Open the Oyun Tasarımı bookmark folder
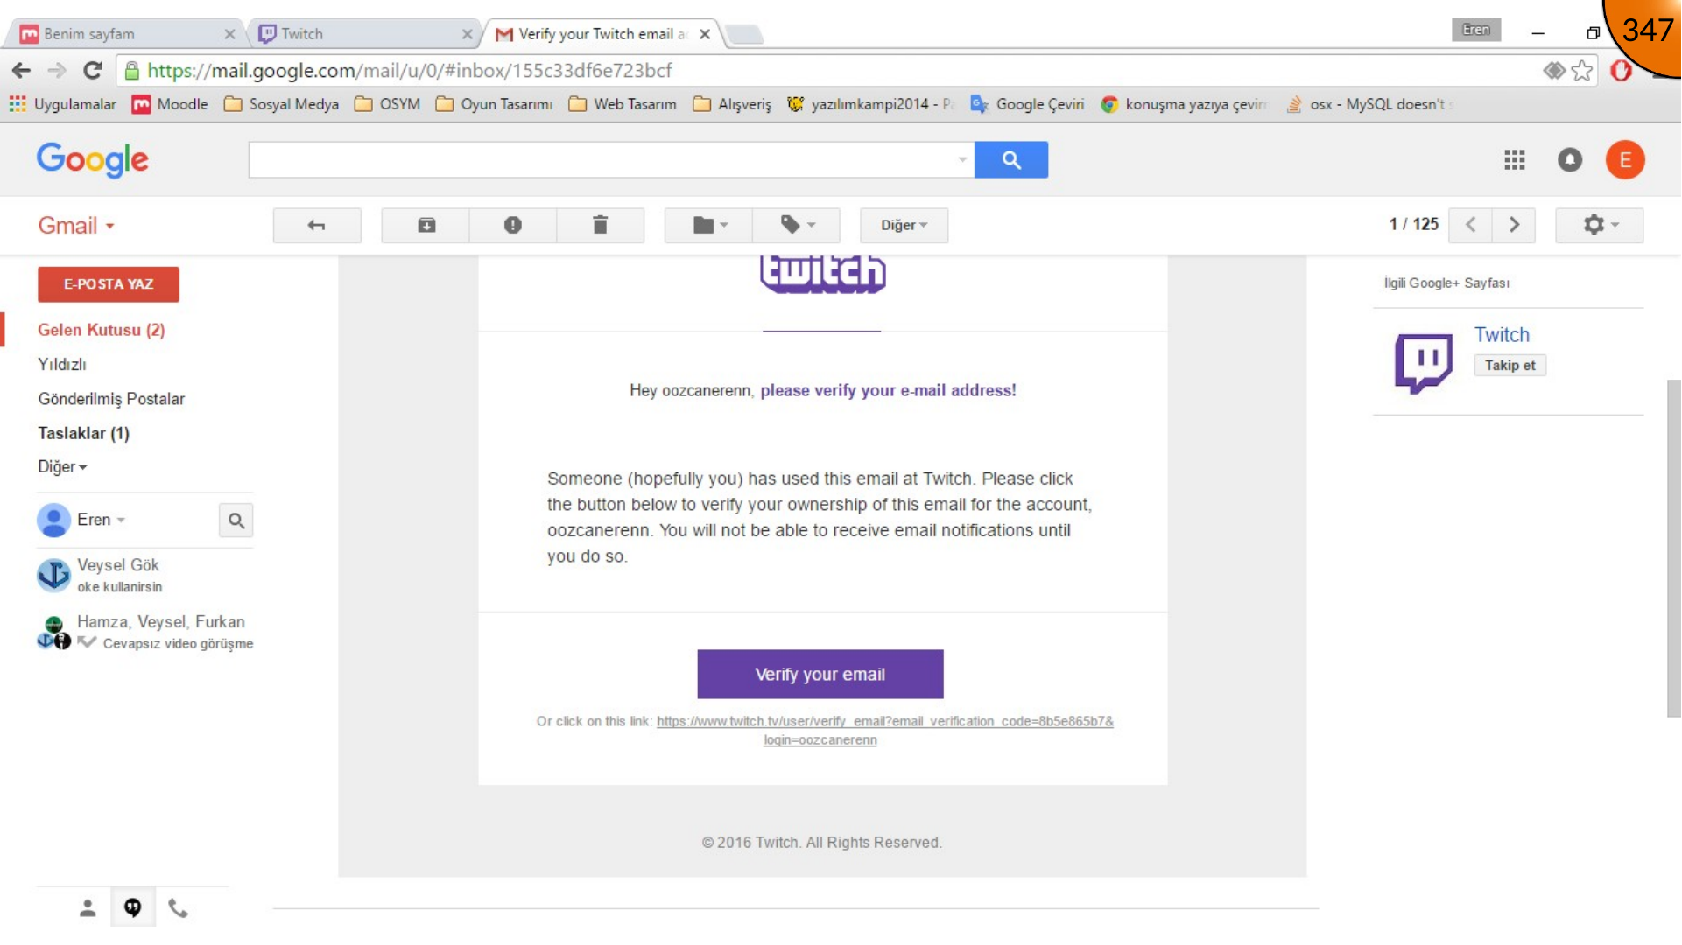 click(x=495, y=104)
